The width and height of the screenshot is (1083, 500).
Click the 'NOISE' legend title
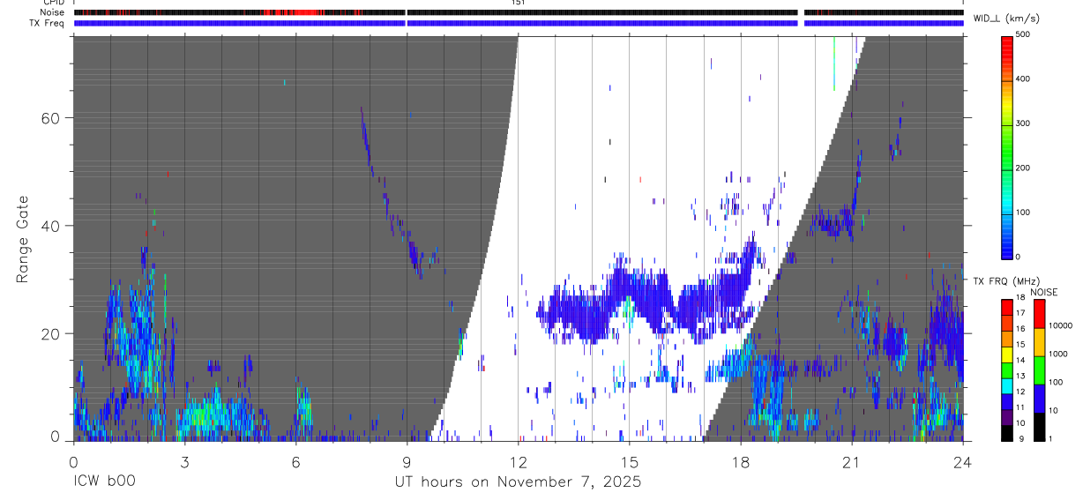coord(1043,292)
